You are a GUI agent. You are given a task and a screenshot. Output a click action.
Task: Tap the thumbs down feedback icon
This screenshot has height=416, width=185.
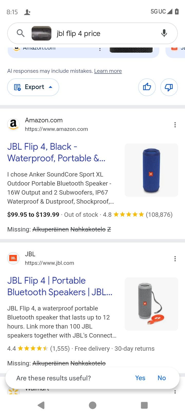click(169, 87)
